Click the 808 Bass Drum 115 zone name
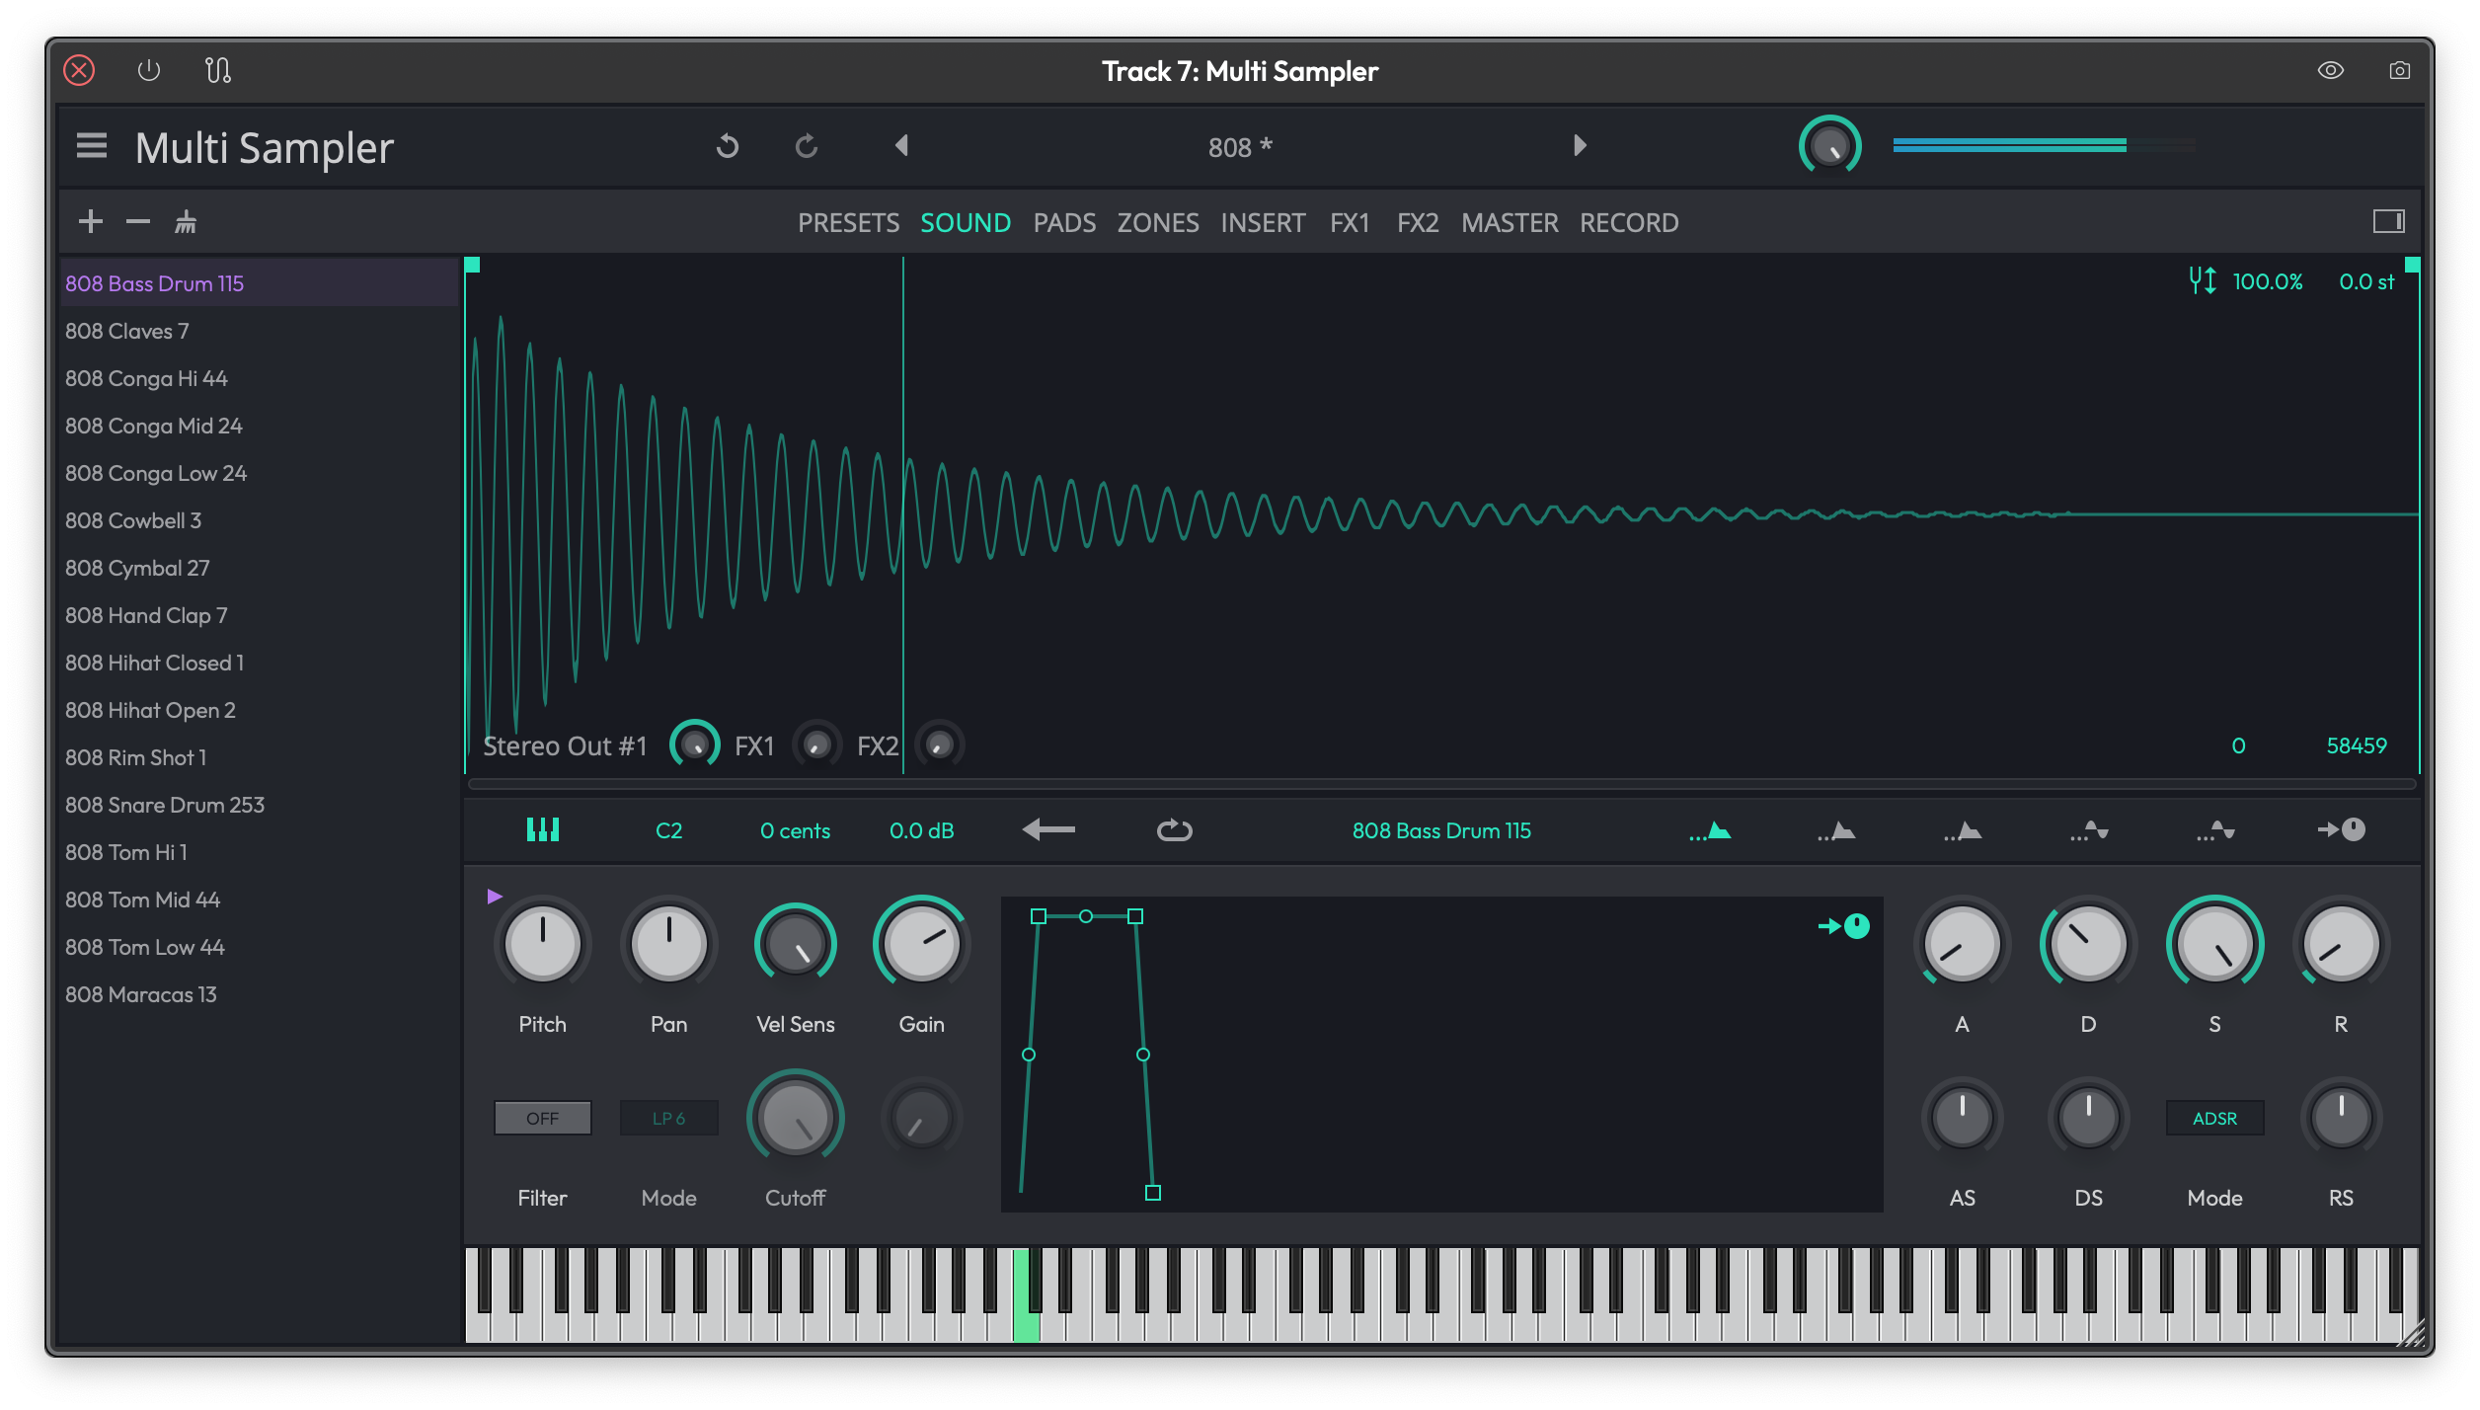Screen dimensions: 2480x1410 pos(1441,830)
